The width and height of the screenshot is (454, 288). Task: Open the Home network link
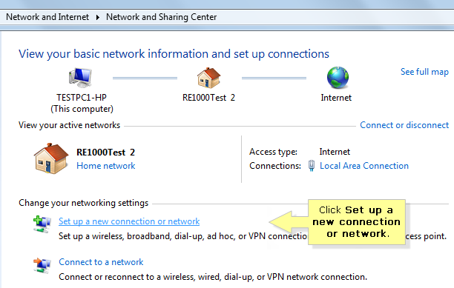[x=105, y=166]
